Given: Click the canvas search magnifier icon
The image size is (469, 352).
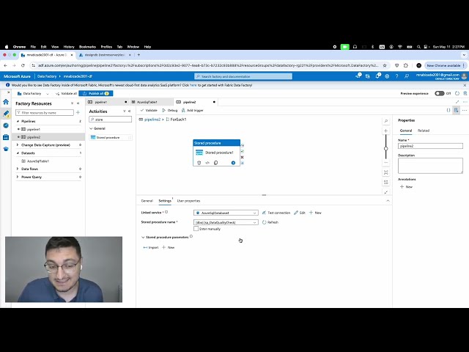Looking at the screenshot, I should tap(386, 121).
